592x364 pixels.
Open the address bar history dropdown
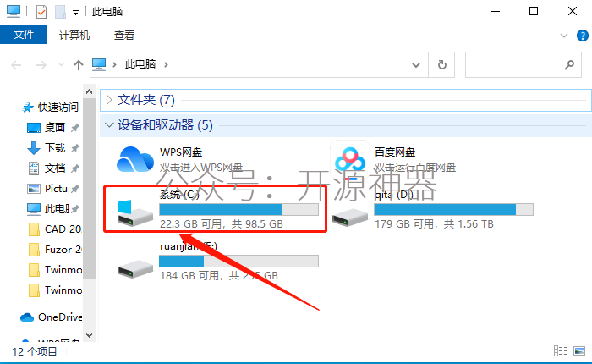416,65
